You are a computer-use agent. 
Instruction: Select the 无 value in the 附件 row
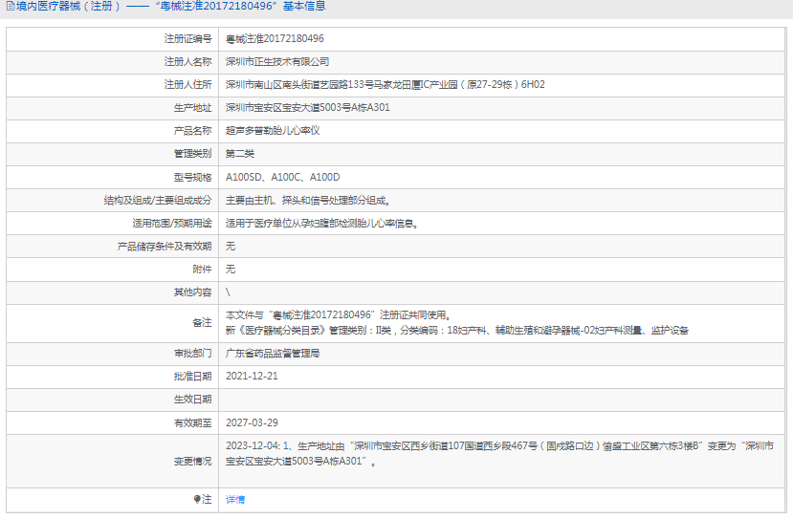(x=231, y=269)
